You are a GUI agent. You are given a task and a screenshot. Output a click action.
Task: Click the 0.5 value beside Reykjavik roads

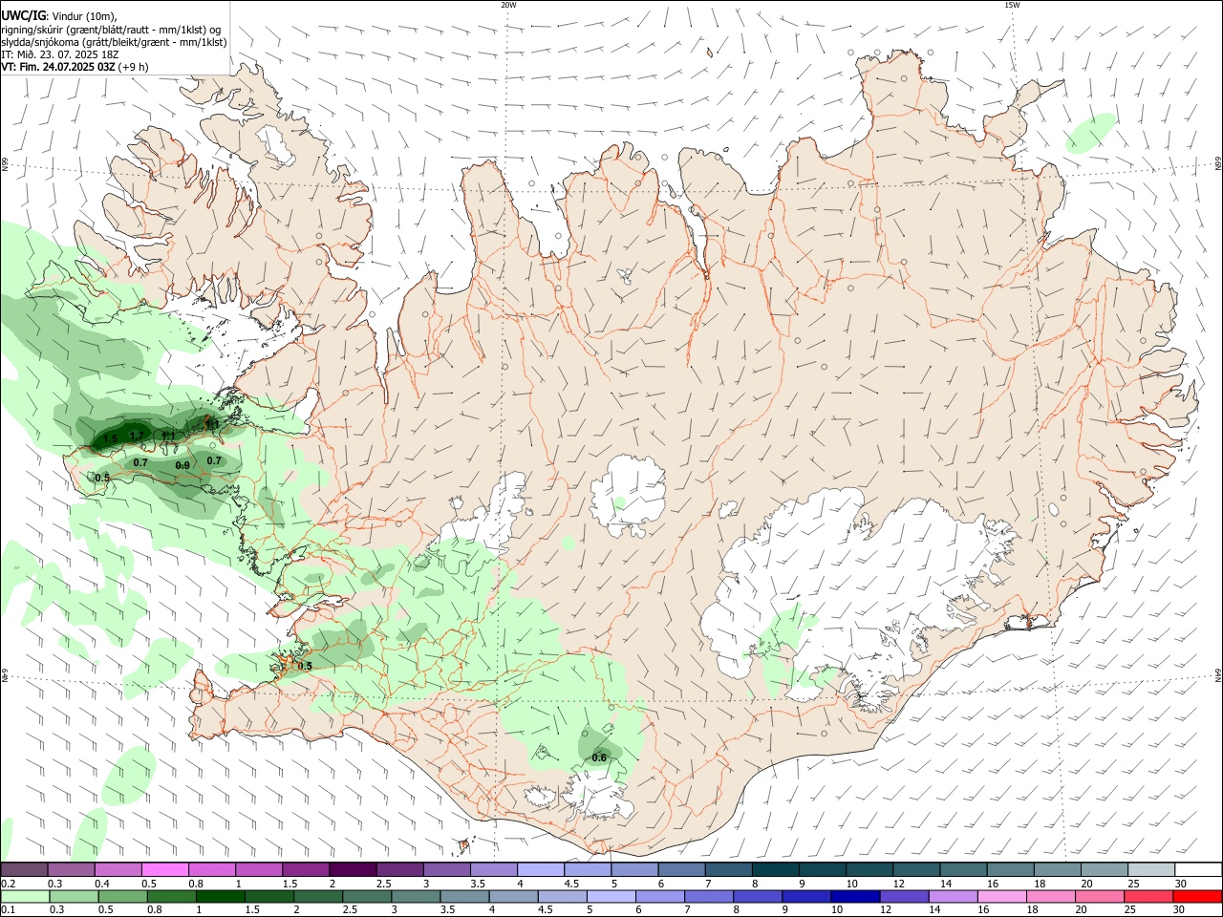[305, 666]
